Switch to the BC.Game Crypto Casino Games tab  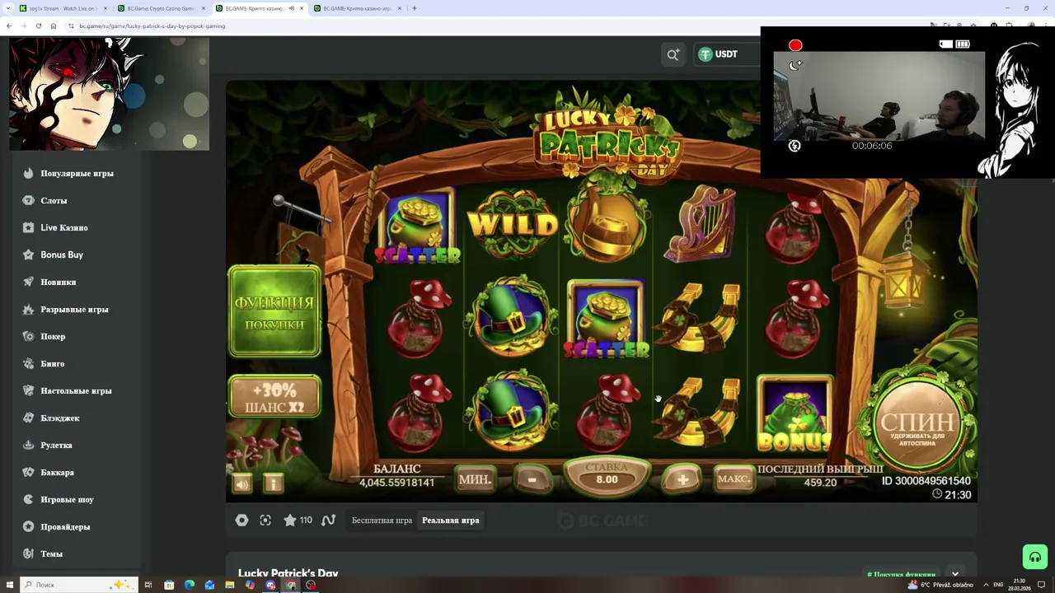pyautogui.click(x=162, y=8)
